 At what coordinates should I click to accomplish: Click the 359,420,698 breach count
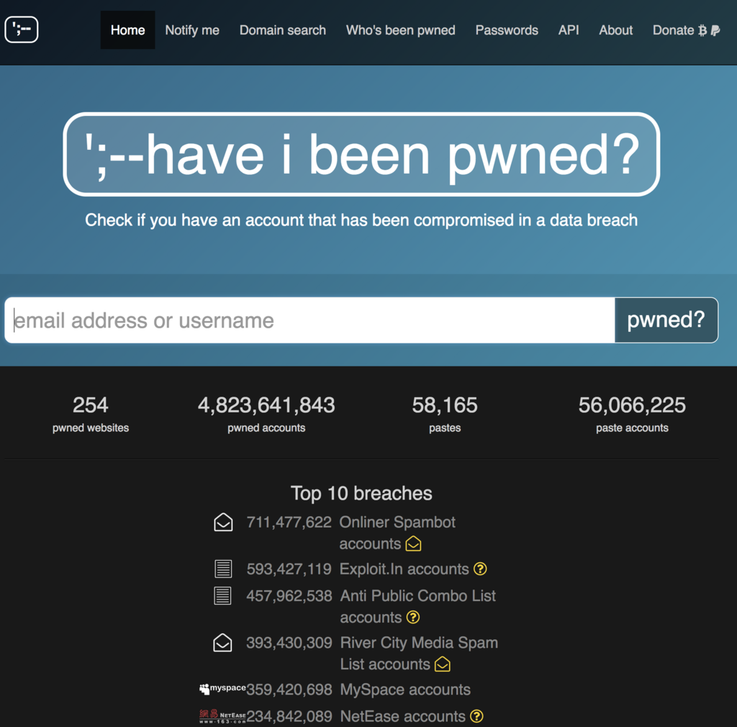tap(289, 690)
